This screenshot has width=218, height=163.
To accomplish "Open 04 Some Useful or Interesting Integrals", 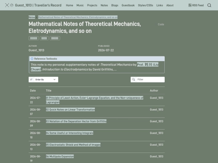I will tap(69, 133).
